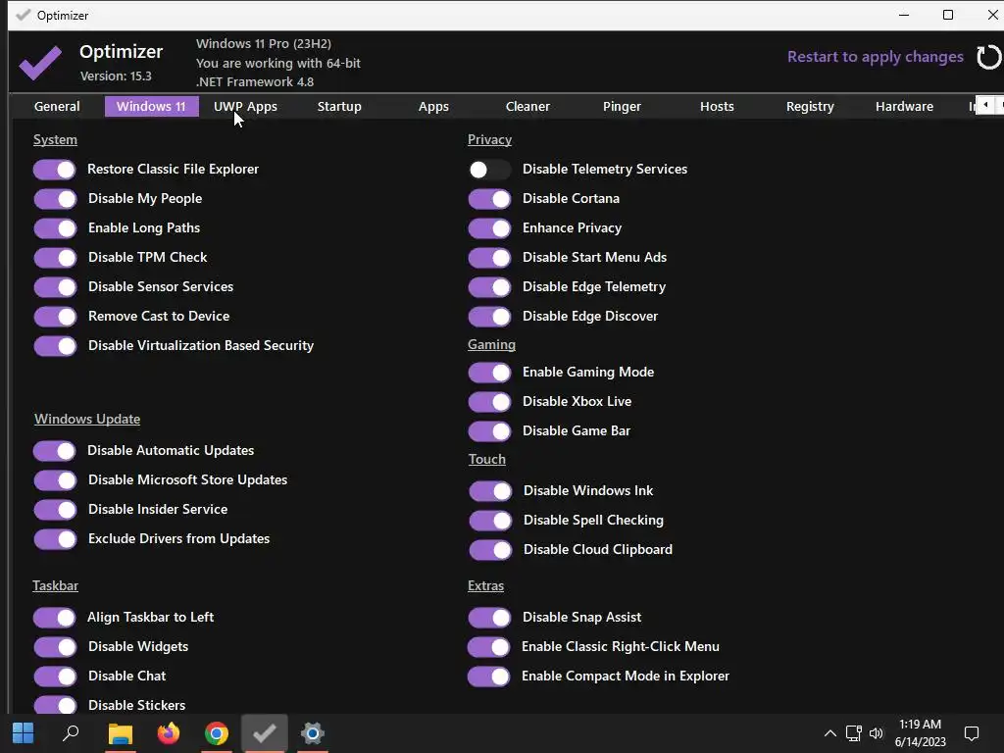The image size is (1004, 753).
Task: Toggle Restore Classic File Explorer
Action: pos(55,170)
